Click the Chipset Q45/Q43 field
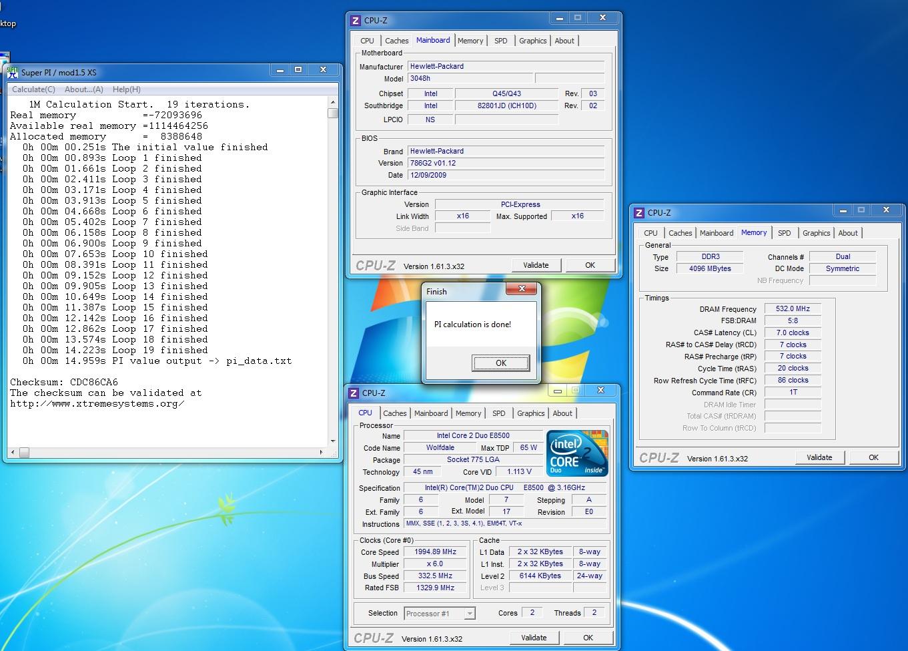Image resolution: width=908 pixels, height=651 pixels. pos(506,93)
